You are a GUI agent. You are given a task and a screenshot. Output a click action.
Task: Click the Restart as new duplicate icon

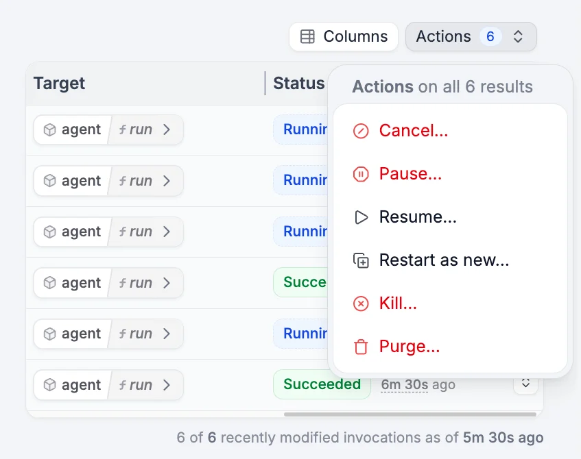(361, 260)
